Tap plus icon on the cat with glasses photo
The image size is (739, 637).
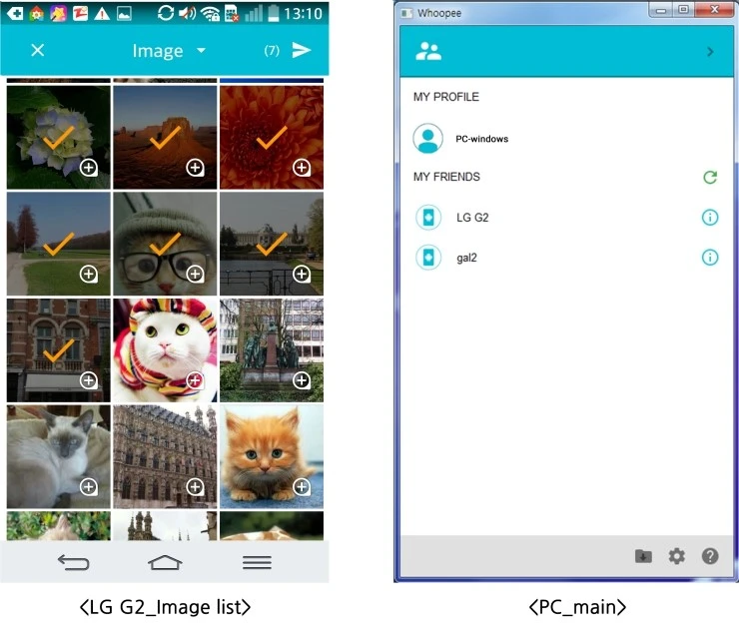[195, 274]
